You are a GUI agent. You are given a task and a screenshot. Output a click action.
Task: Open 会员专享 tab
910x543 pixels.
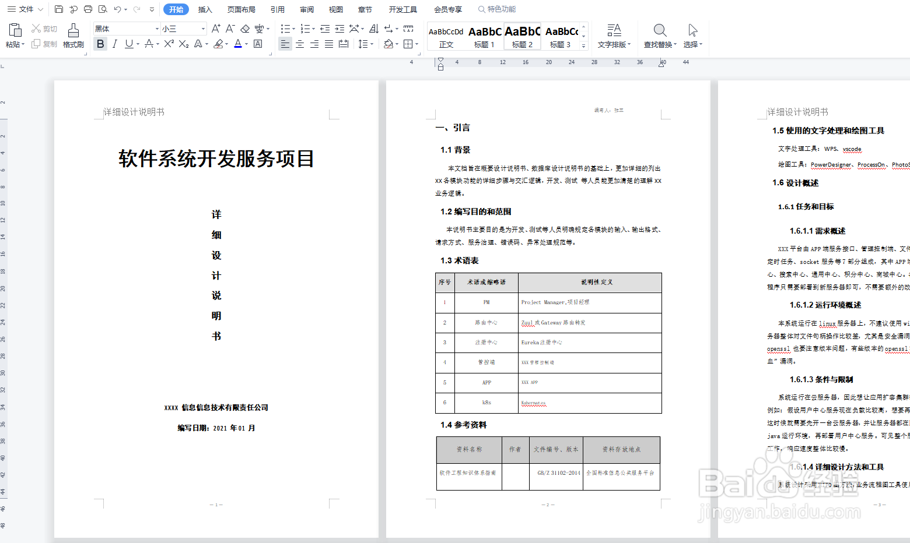448,9
